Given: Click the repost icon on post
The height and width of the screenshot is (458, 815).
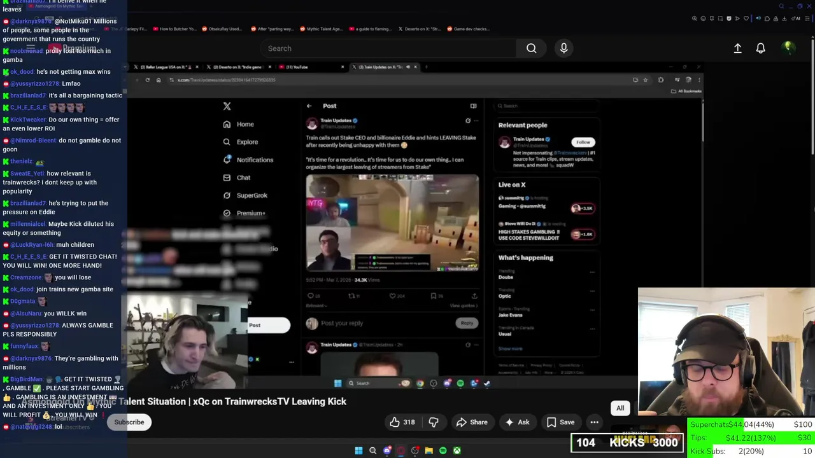Looking at the screenshot, I should [351, 296].
